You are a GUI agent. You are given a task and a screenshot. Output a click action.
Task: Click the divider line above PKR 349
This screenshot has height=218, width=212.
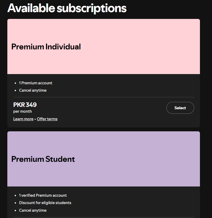point(104,97)
